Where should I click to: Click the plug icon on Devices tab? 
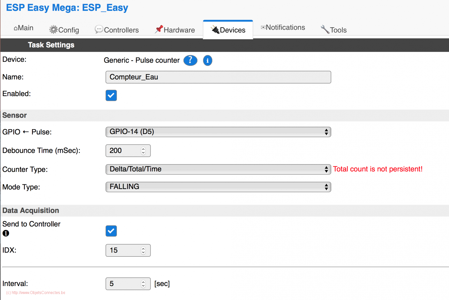coord(215,29)
